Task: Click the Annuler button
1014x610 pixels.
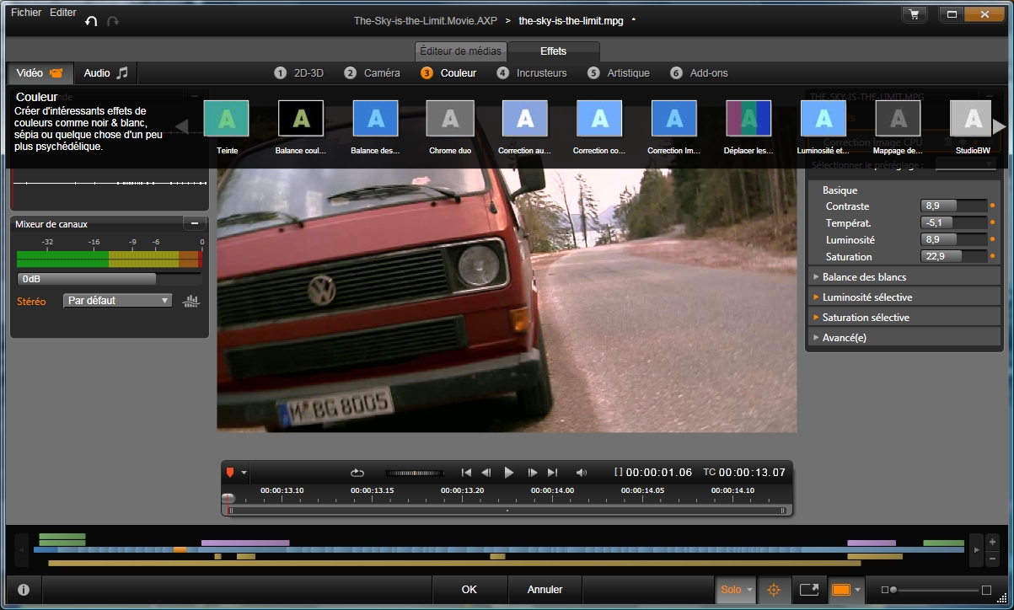Action: pyautogui.click(x=545, y=590)
